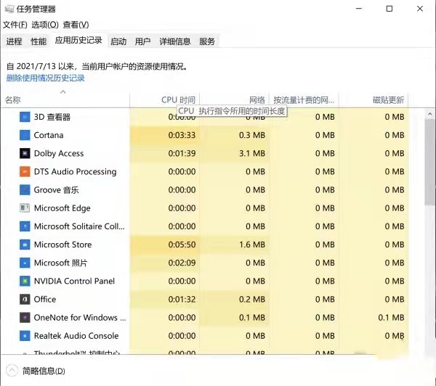Open the 选项(O) menu

click(x=45, y=25)
